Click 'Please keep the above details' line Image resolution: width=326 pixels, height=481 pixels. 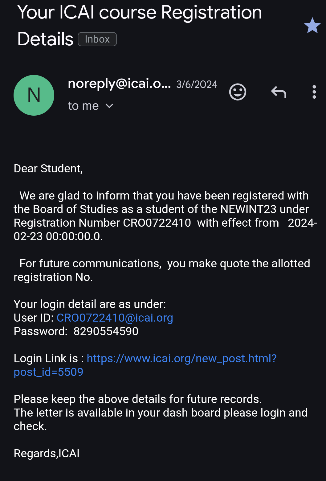point(137,399)
